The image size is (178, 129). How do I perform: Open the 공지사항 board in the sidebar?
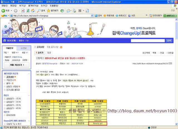point(10,77)
